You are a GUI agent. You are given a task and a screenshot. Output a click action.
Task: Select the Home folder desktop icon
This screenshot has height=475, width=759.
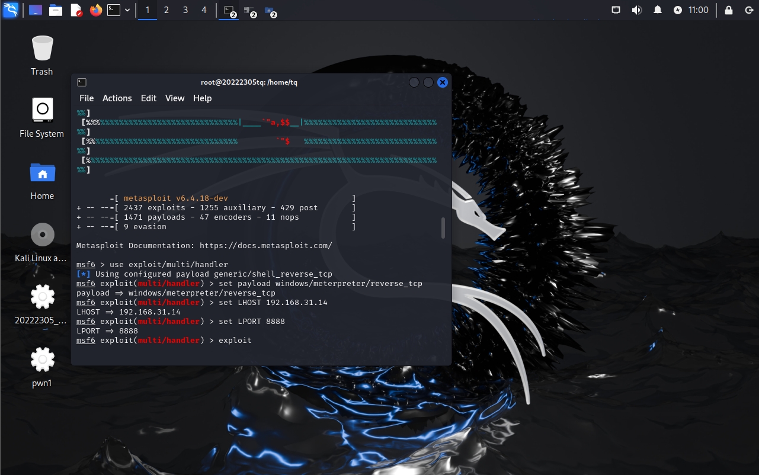coord(42,180)
